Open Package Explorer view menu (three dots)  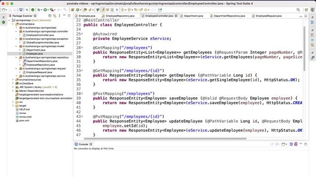(x=59, y=16)
